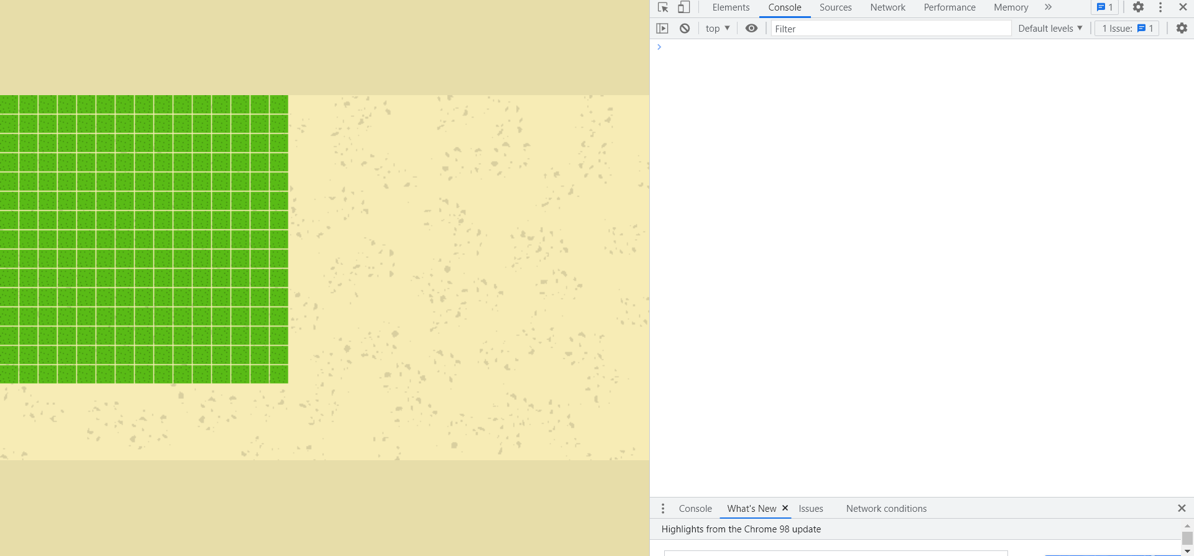Open the customize DevTools three-dot menu
The image size is (1194, 556).
click(x=1160, y=7)
